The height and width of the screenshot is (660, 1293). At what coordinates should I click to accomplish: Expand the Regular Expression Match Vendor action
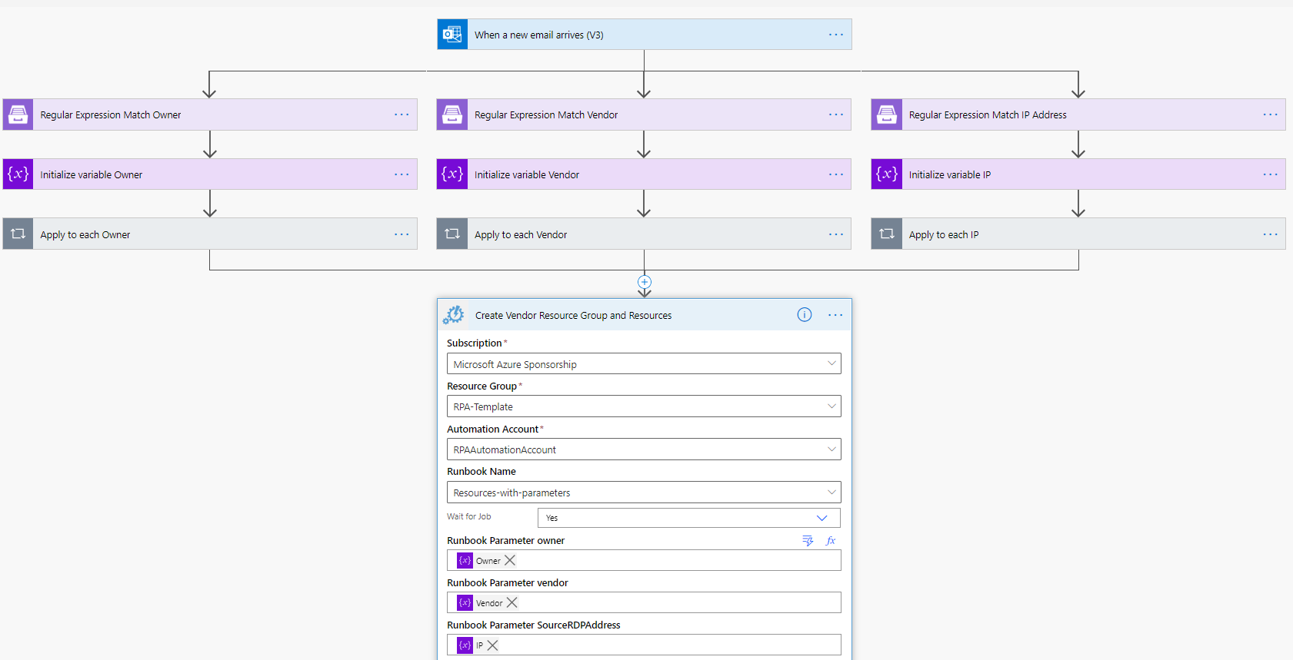coord(546,115)
